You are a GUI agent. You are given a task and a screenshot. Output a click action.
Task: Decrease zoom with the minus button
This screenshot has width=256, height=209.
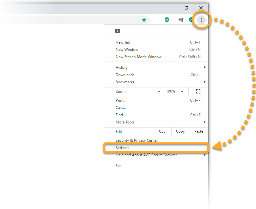click(159, 91)
